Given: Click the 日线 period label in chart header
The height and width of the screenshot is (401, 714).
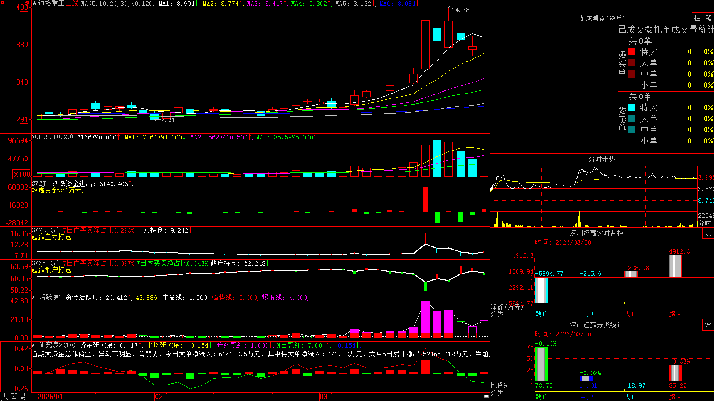Looking at the screenshot, I should pos(72,4).
